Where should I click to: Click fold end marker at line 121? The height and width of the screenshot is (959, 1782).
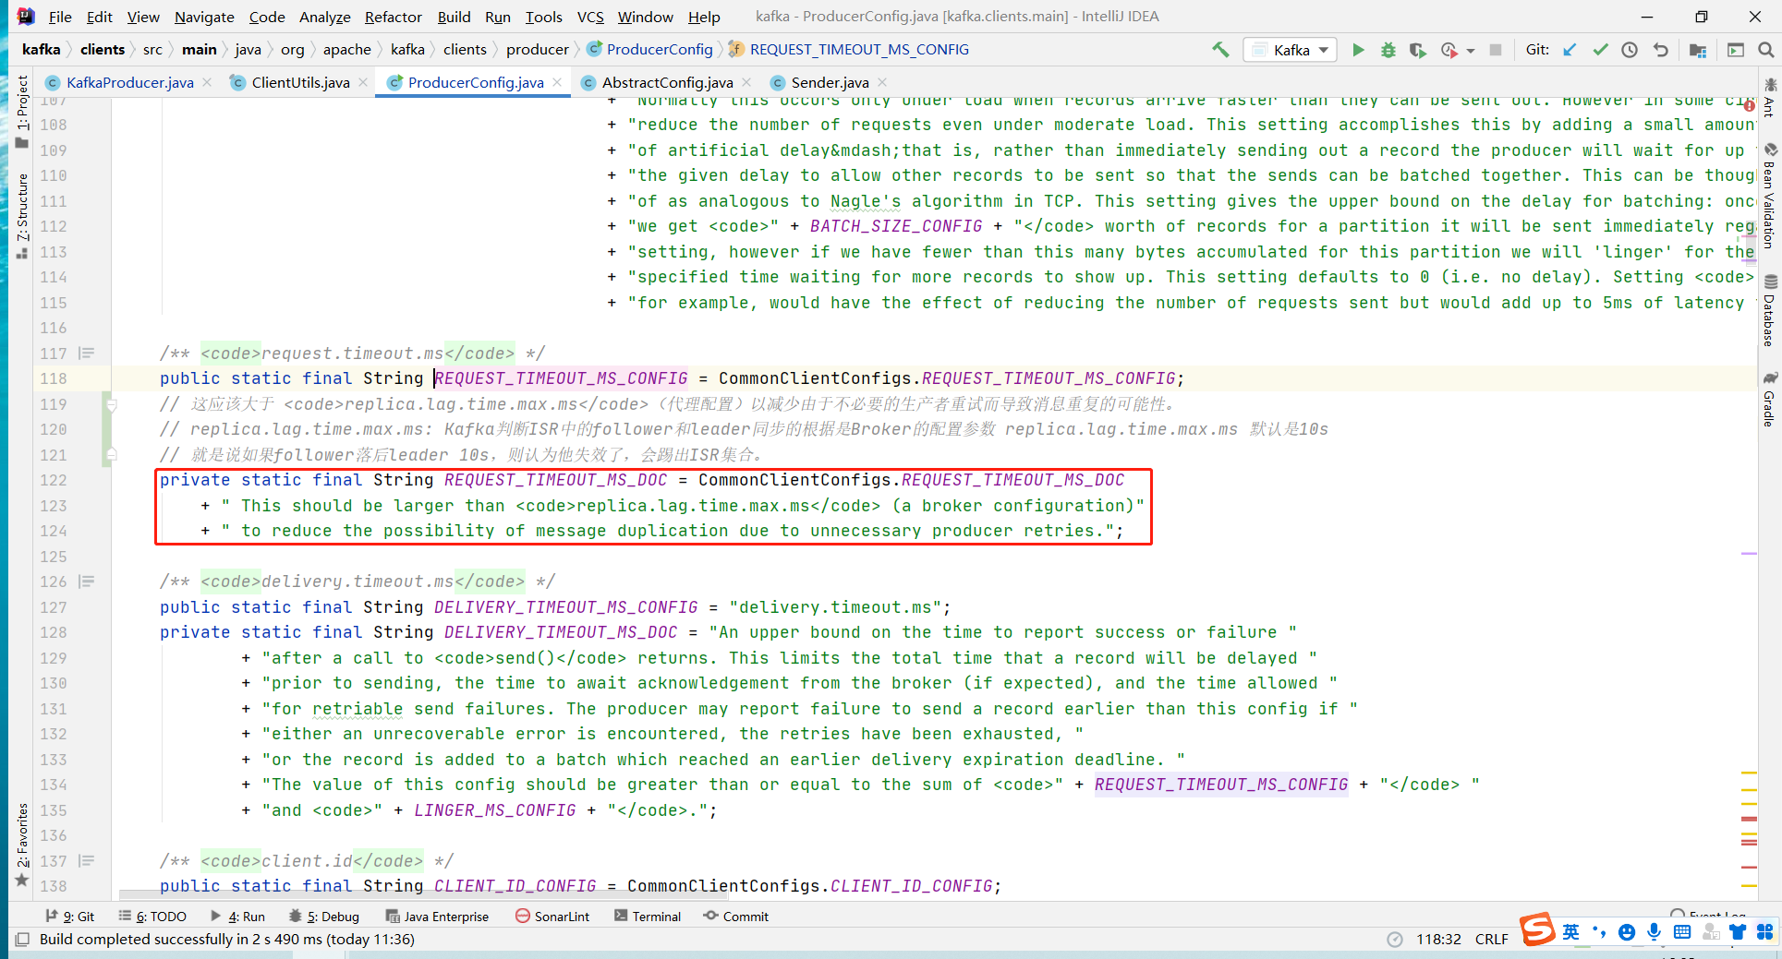pyautogui.click(x=111, y=455)
